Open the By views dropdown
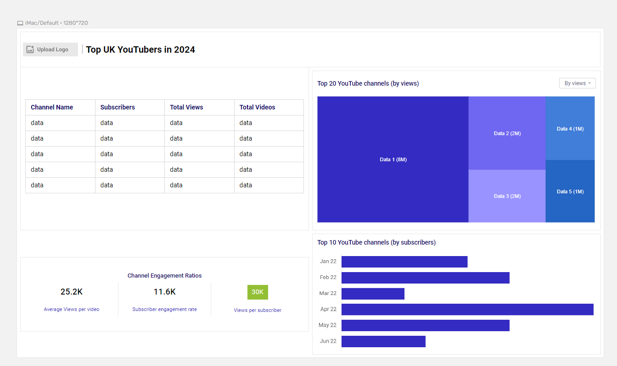The width and height of the screenshot is (617, 366). point(577,83)
